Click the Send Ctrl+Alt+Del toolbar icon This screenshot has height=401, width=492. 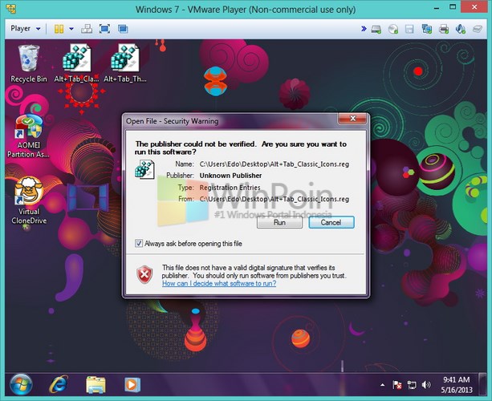pyautogui.click(x=87, y=29)
